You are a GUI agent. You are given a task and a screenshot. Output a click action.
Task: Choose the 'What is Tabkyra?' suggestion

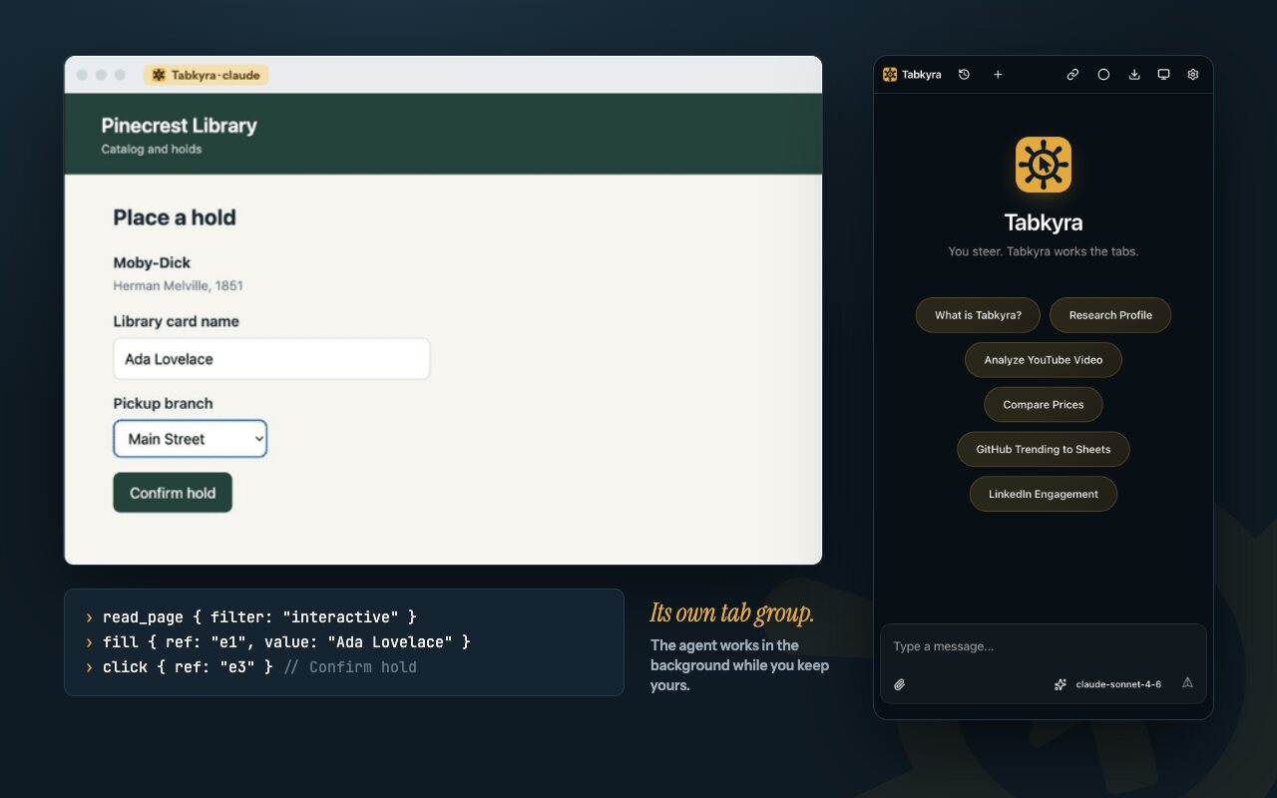coord(978,315)
